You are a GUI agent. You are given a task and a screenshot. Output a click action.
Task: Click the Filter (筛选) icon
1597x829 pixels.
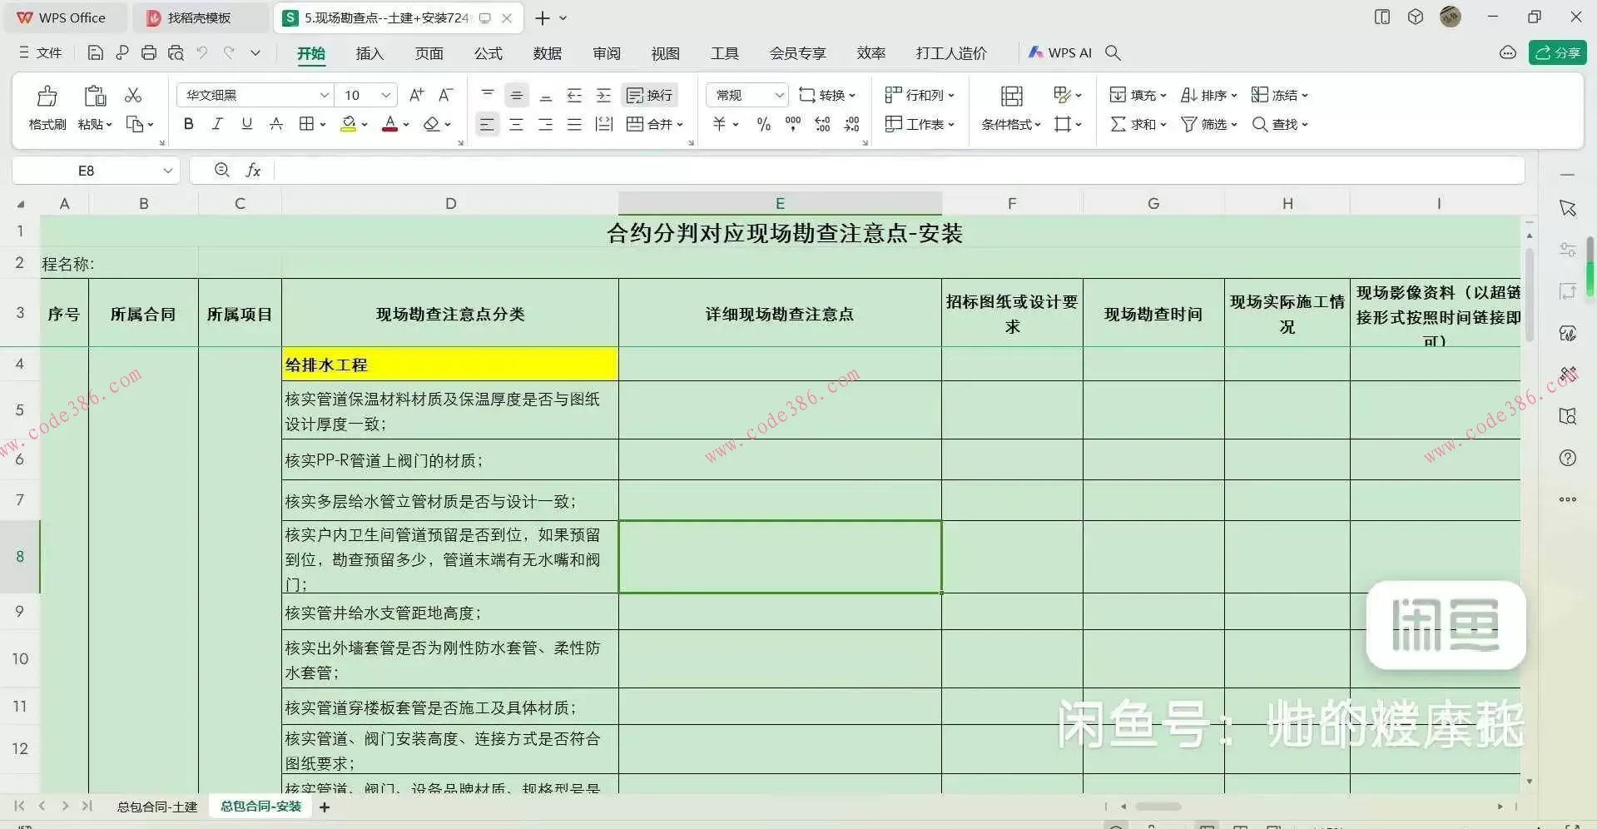point(1203,124)
